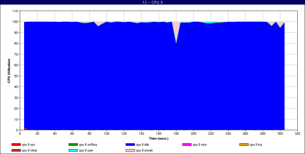
Task: Click the x-axis tick label 280
Action: (x=263, y=134)
